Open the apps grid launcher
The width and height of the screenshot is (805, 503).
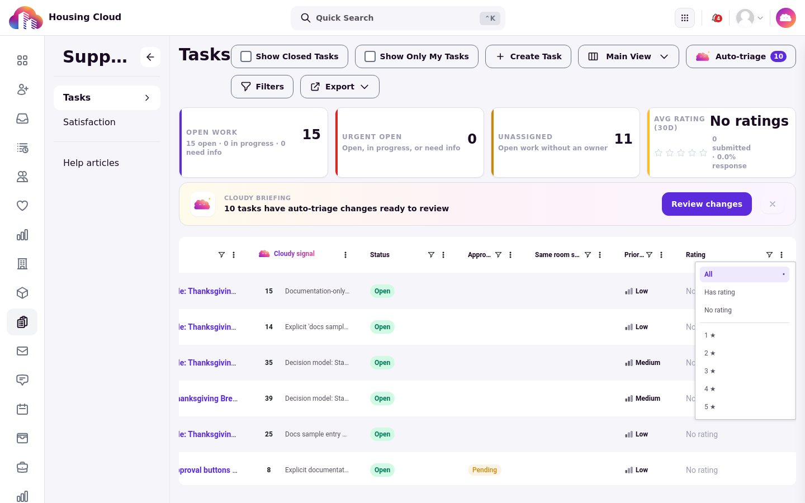click(685, 18)
